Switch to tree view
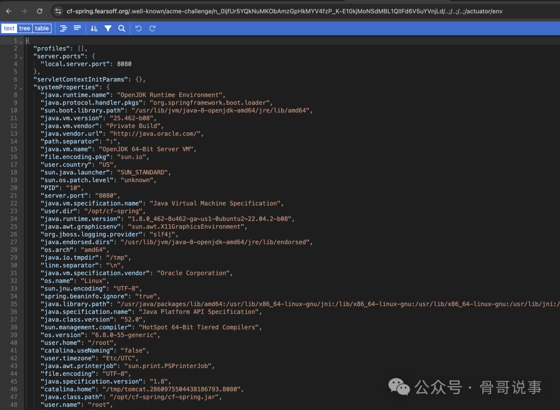The image size is (560, 410). pyautogui.click(x=24, y=28)
